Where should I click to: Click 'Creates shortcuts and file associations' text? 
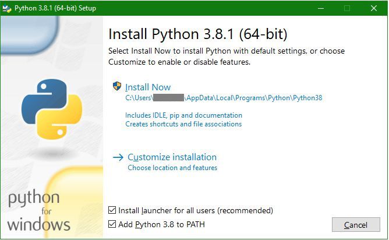[x=183, y=124]
